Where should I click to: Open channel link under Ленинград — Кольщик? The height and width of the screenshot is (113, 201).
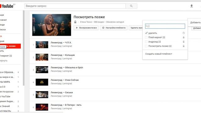[x=61, y=59]
